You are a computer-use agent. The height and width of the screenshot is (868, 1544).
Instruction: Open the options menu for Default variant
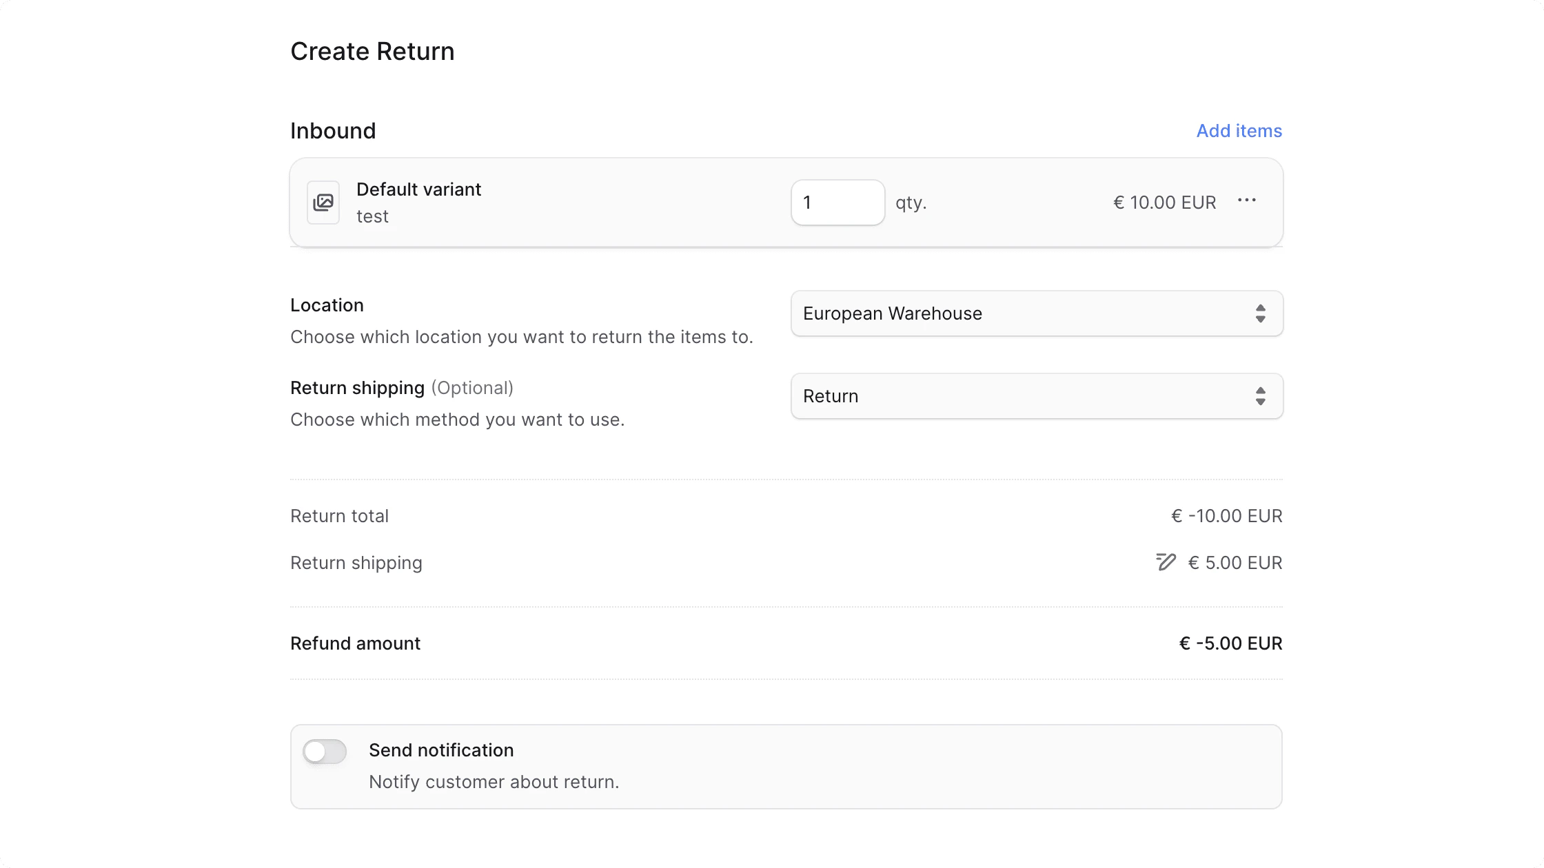(x=1248, y=201)
